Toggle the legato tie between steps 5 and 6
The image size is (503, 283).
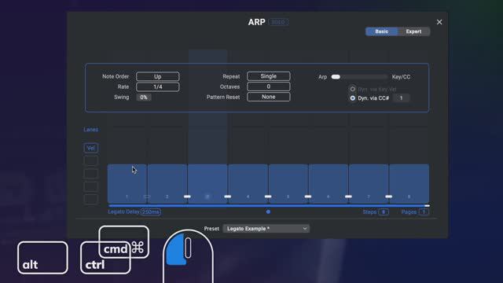[308, 197]
